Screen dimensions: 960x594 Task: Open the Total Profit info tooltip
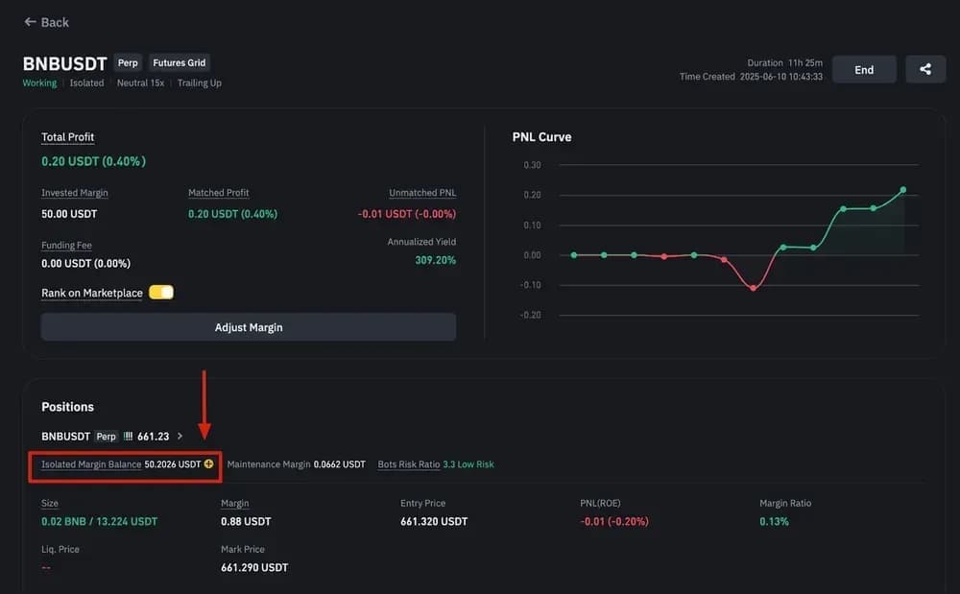(67, 136)
